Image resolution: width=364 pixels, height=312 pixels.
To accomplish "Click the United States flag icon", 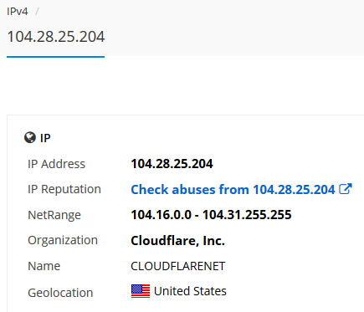I will pyautogui.click(x=141, y=291).
